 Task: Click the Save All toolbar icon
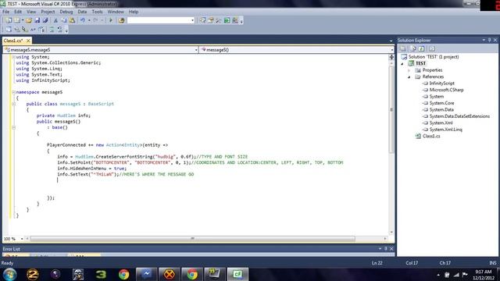[45, 20]
